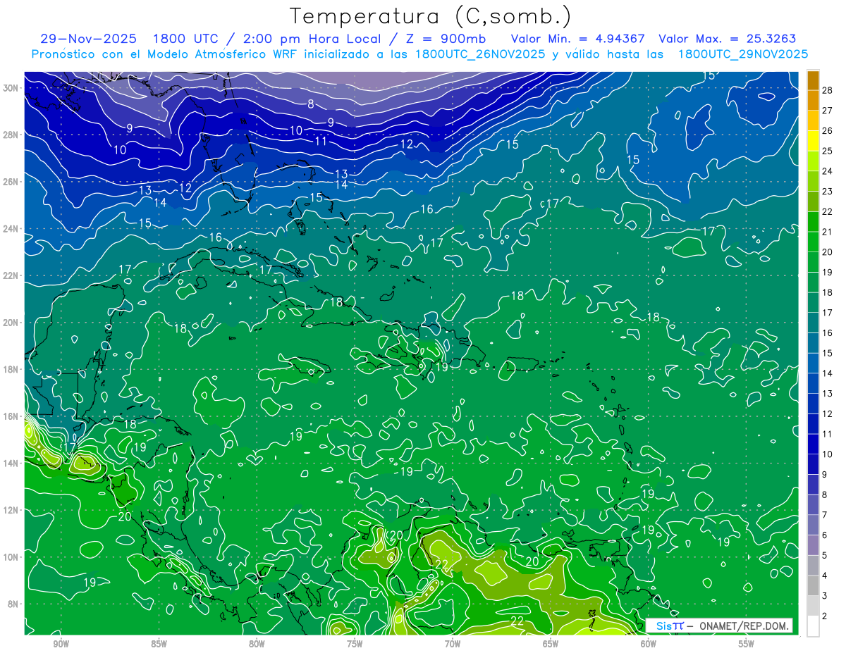Viewport: 846px width, 653px height.
Task: Click the color scale label 24
Action: click(x=828, y=171)
